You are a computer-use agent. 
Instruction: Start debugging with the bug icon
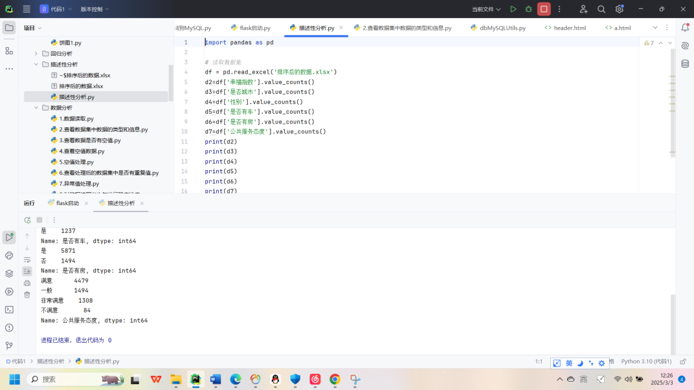[528, 9]
